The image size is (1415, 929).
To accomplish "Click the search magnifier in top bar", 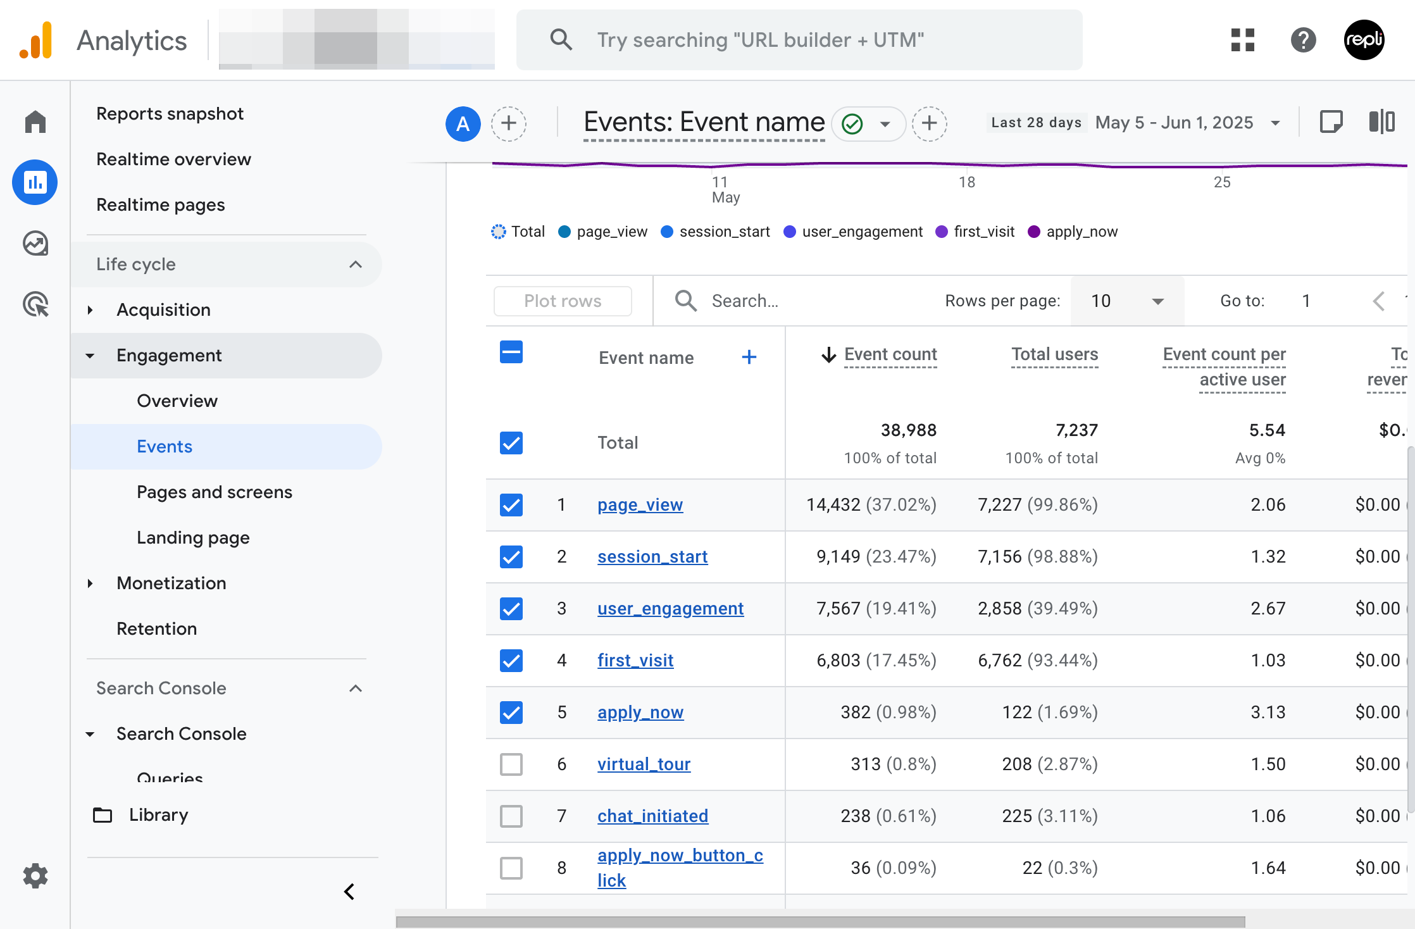I will [561, 40].
